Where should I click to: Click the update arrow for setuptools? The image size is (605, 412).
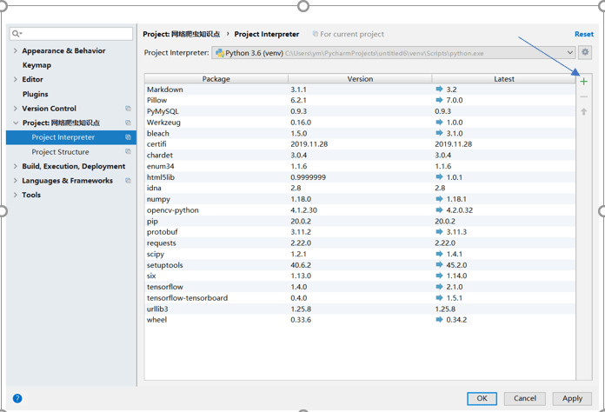(x=439, y=264)
